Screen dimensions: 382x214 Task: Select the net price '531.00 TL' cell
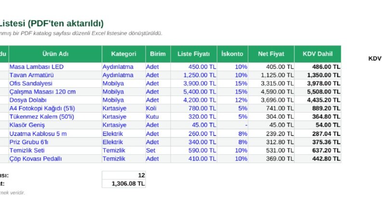271,150
